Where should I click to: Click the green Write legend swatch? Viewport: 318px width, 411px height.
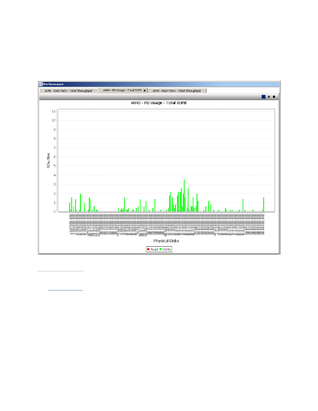[160, 249]
